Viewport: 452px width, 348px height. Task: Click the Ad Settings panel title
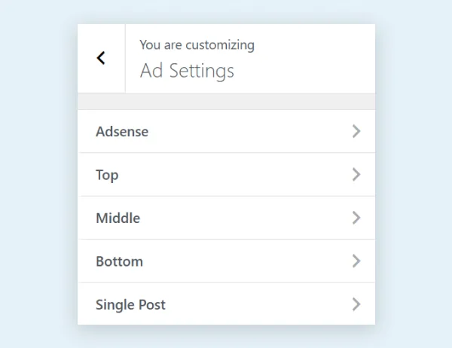point(187,71)
